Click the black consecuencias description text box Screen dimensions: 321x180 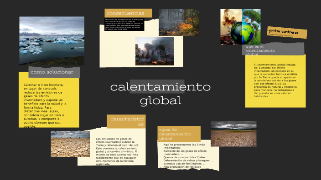tap(124, 24)
